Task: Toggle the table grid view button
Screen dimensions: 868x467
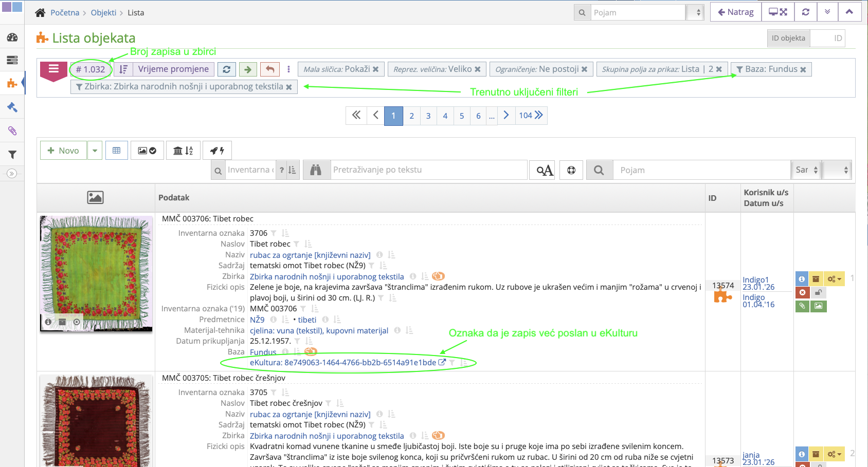Action: (x=117, y=150)
